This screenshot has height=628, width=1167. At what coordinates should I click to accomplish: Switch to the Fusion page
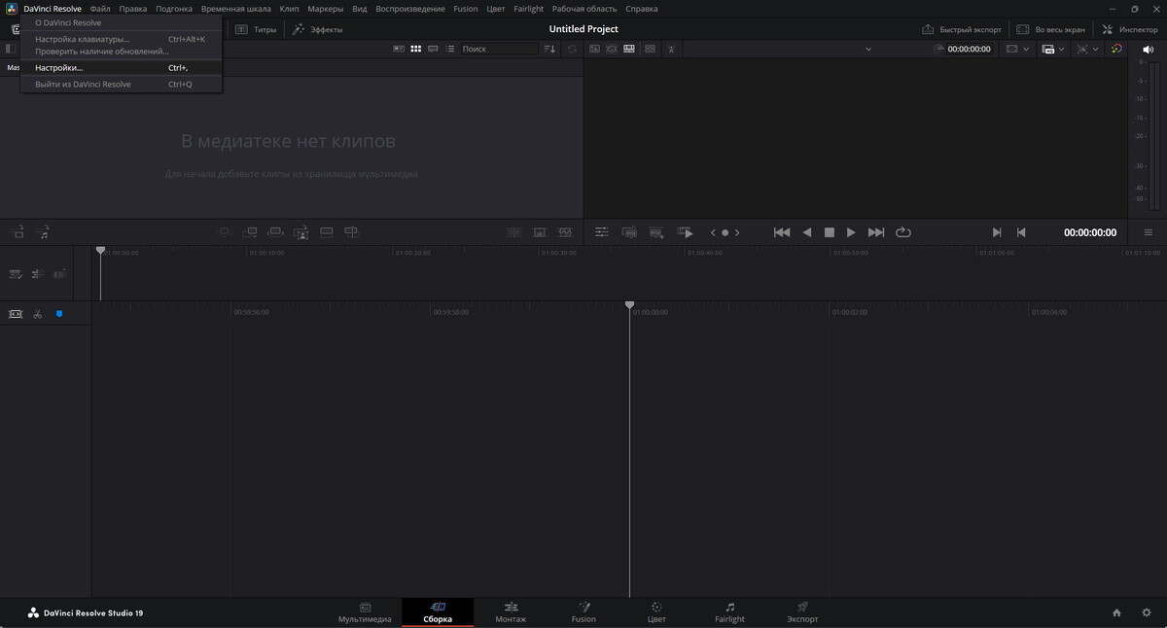(583, 612)
